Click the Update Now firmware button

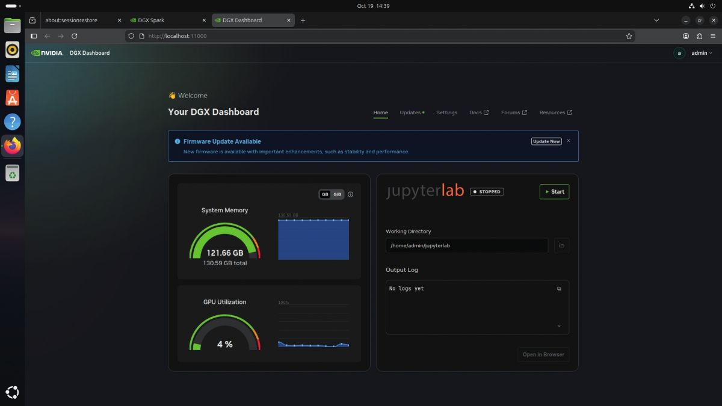(546, 141)
